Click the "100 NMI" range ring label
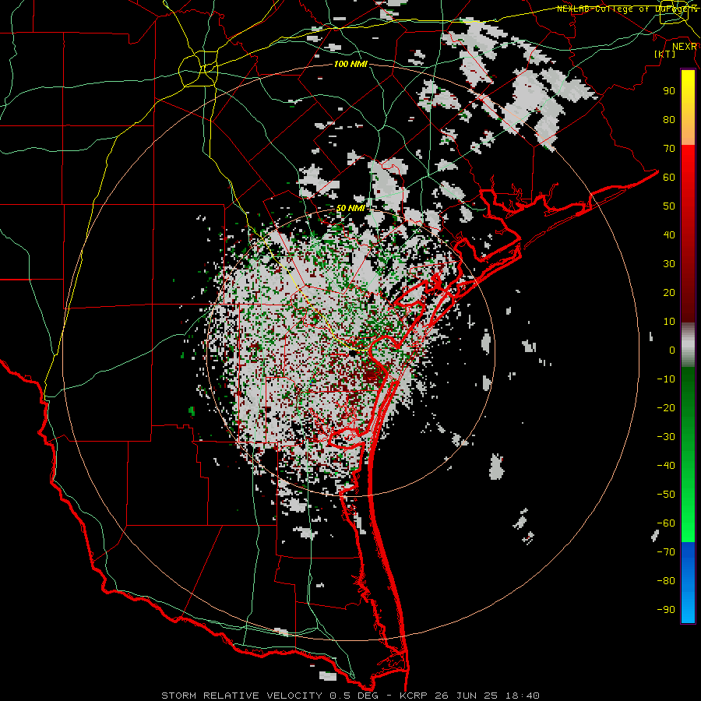The width and height of the screenshot is (701, 701). tap(350, 65)
